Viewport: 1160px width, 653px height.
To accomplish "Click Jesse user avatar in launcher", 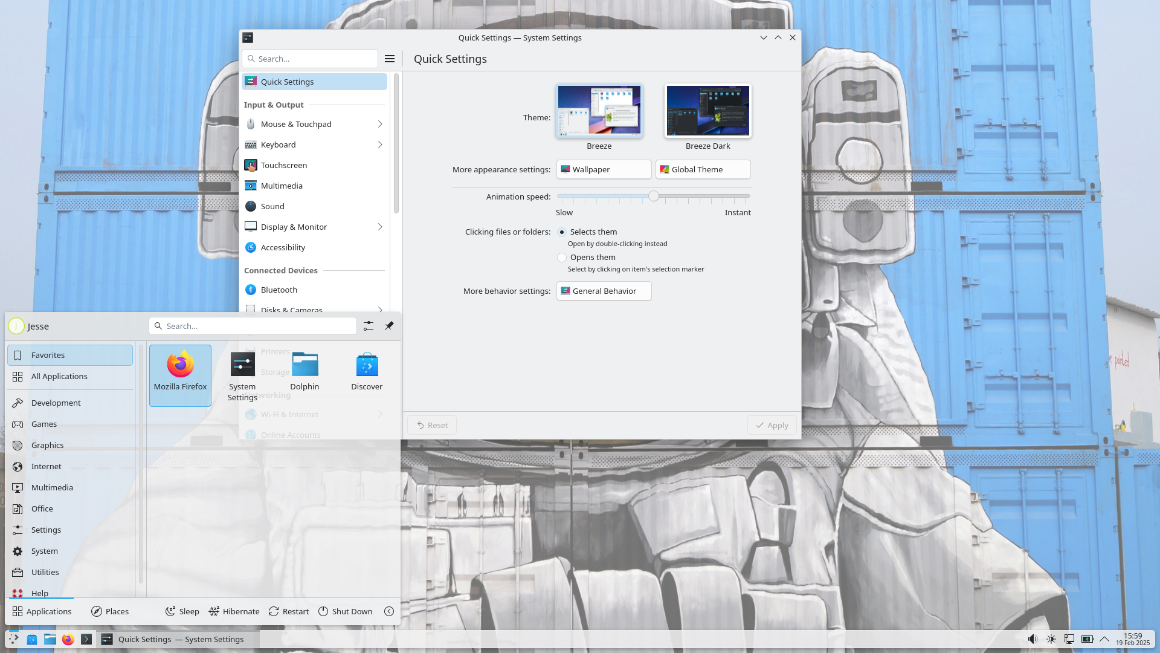I will (x=16, y=326).
